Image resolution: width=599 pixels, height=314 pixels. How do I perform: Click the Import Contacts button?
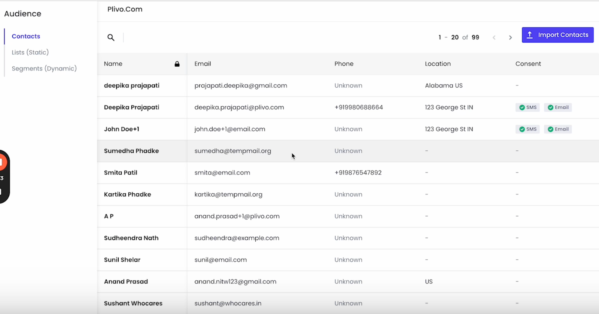557,35
